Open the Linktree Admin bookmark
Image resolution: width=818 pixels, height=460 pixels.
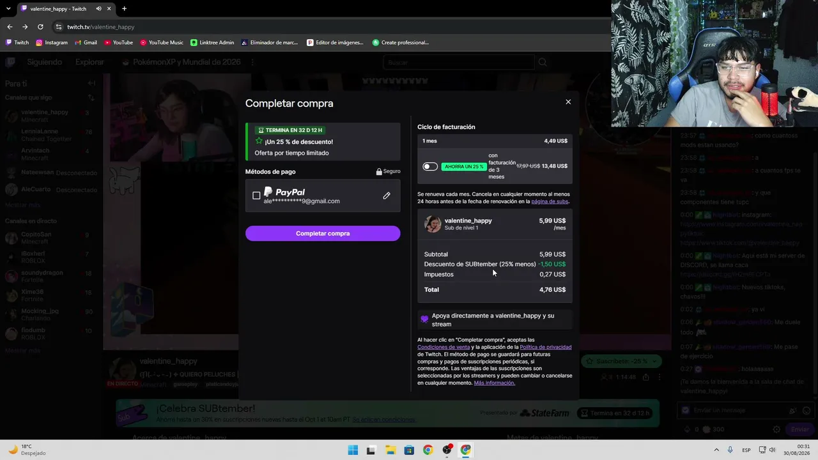212,43
